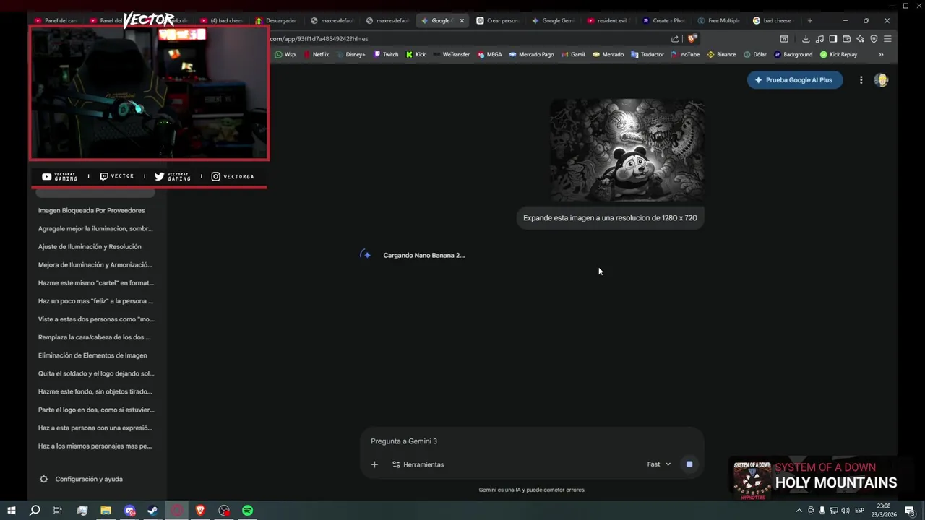Open Configuración y ayuda settings
Screen dimensions: 925x520
pos(82,479)
